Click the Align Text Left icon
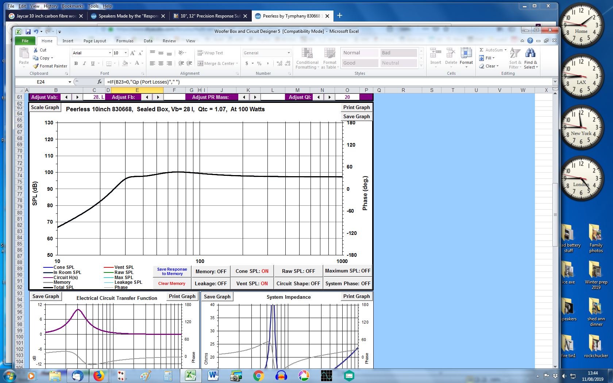The image size is (613, 383). click(x=153, y=63)
